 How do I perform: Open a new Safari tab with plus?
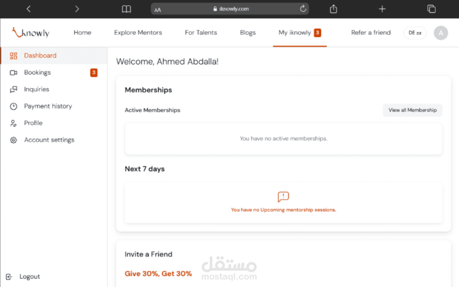point(382,9)
